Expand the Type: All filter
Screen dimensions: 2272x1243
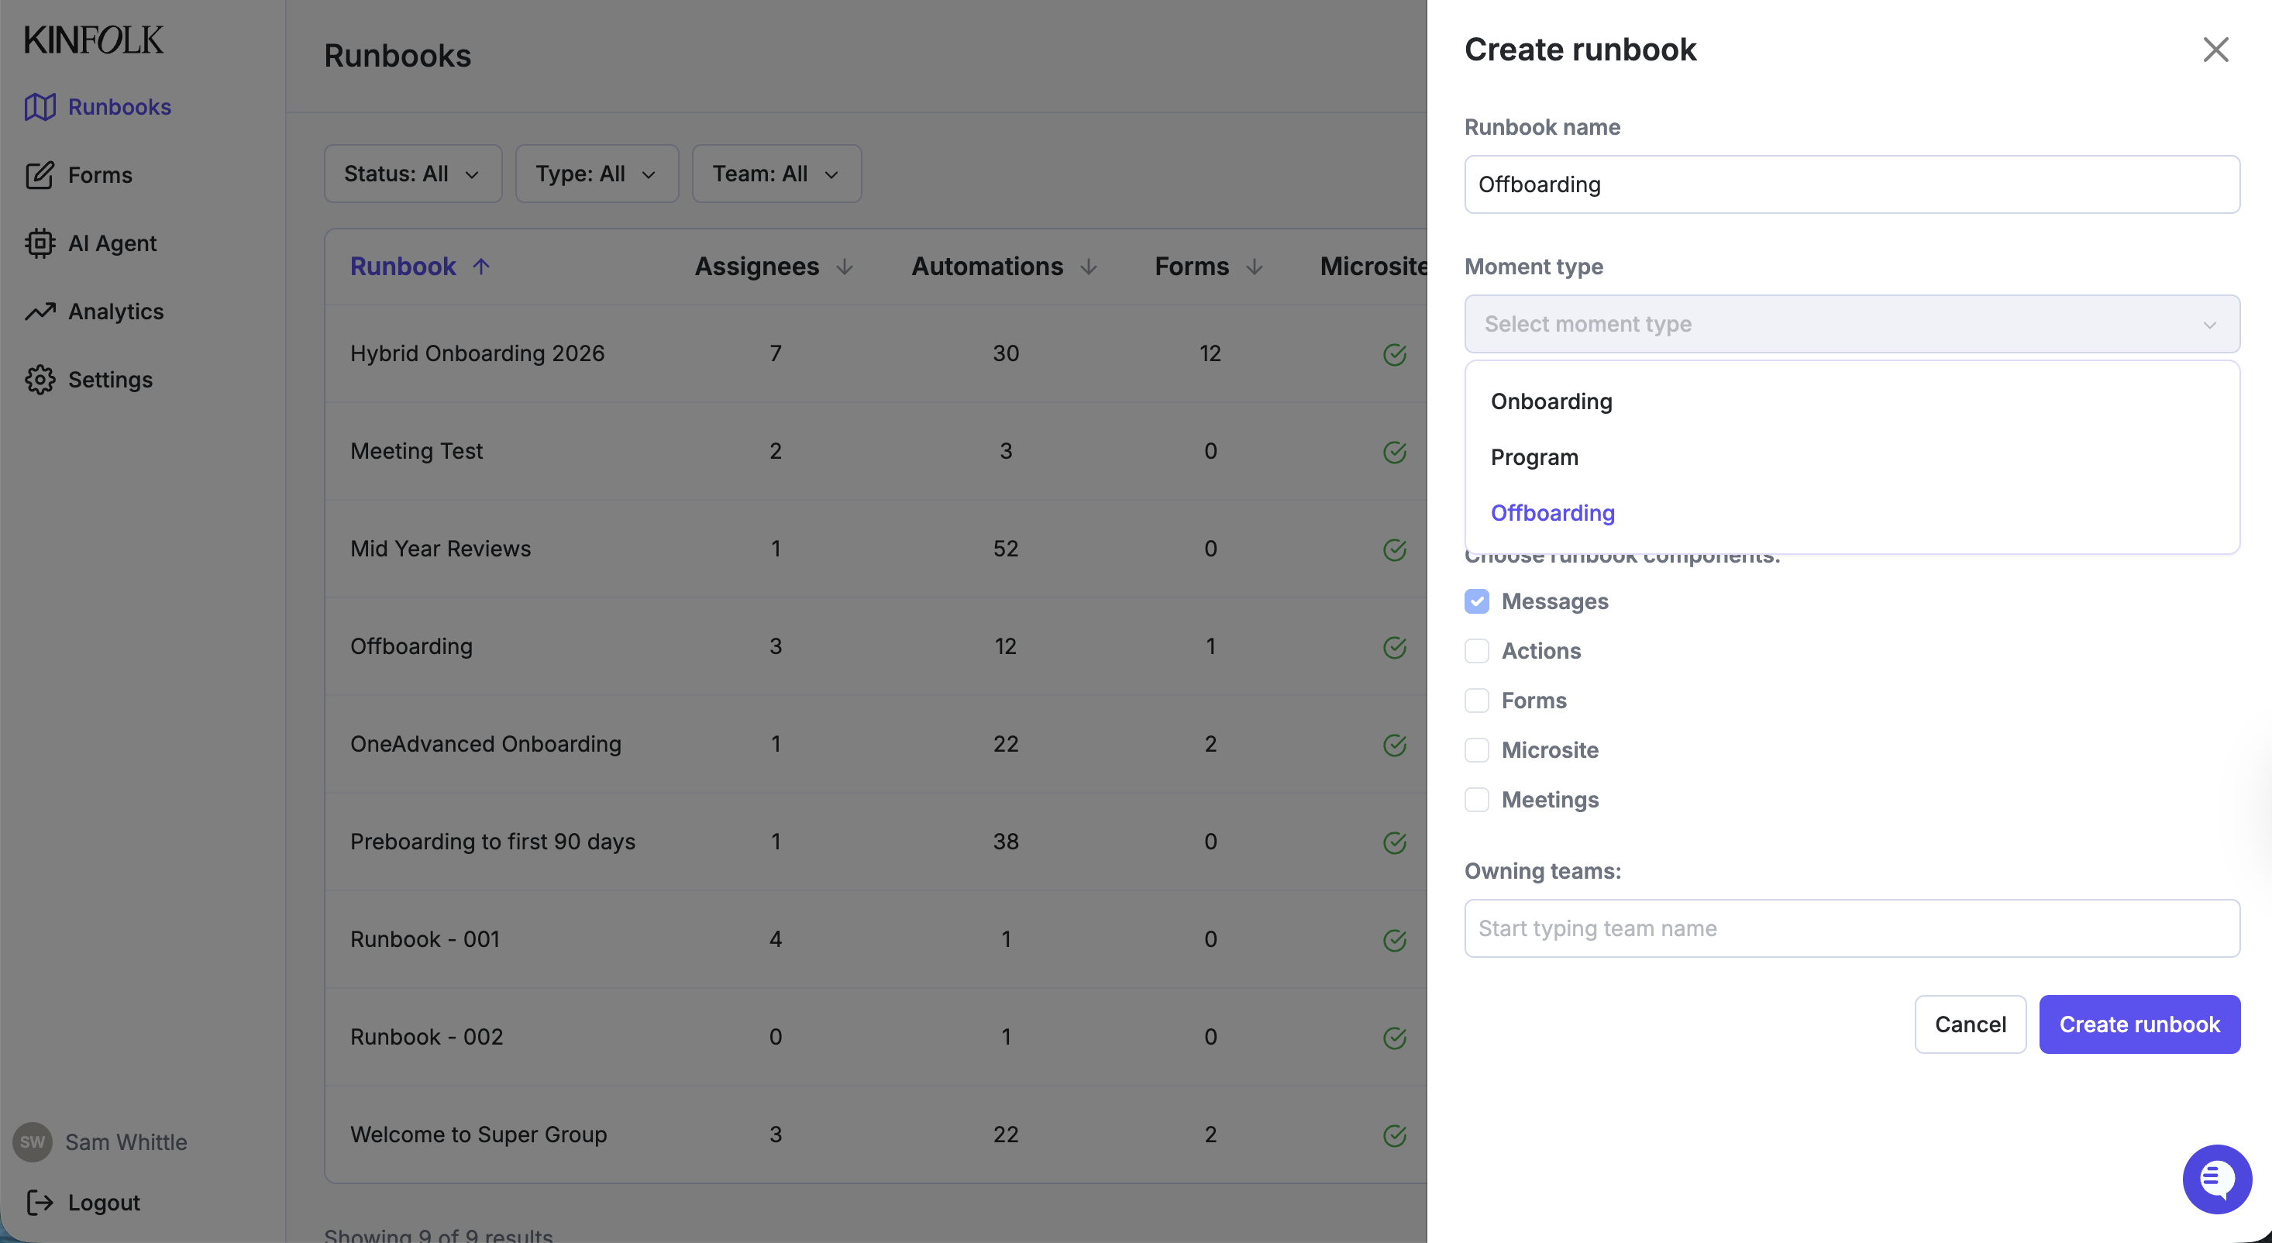[x=597, y=174]
